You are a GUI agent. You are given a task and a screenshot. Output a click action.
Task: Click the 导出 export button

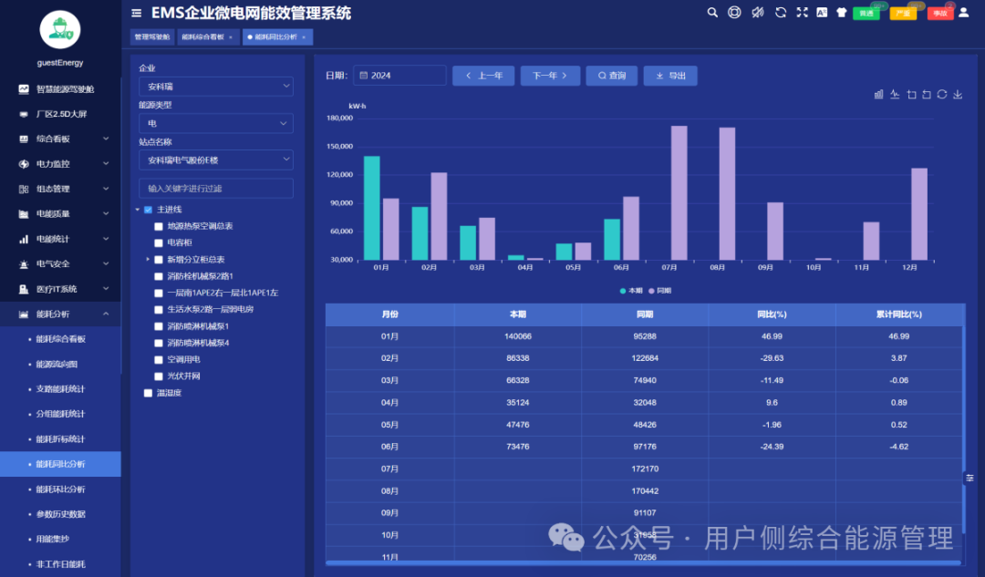pyautogui.click(x=670, y=76)
